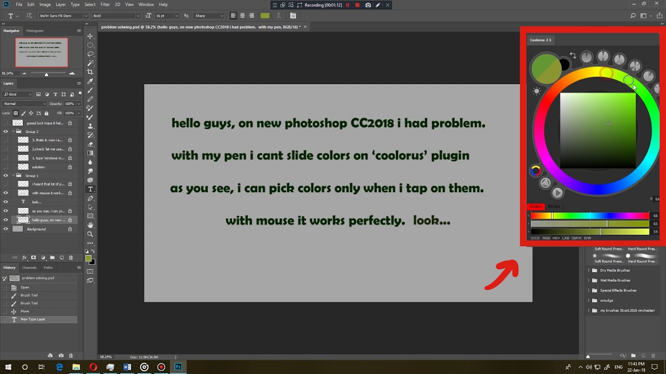This screenshot has width=666, height=374.
Task: Toggle visibility of 'hello guys, on new' layer
Action: [6, 220]
